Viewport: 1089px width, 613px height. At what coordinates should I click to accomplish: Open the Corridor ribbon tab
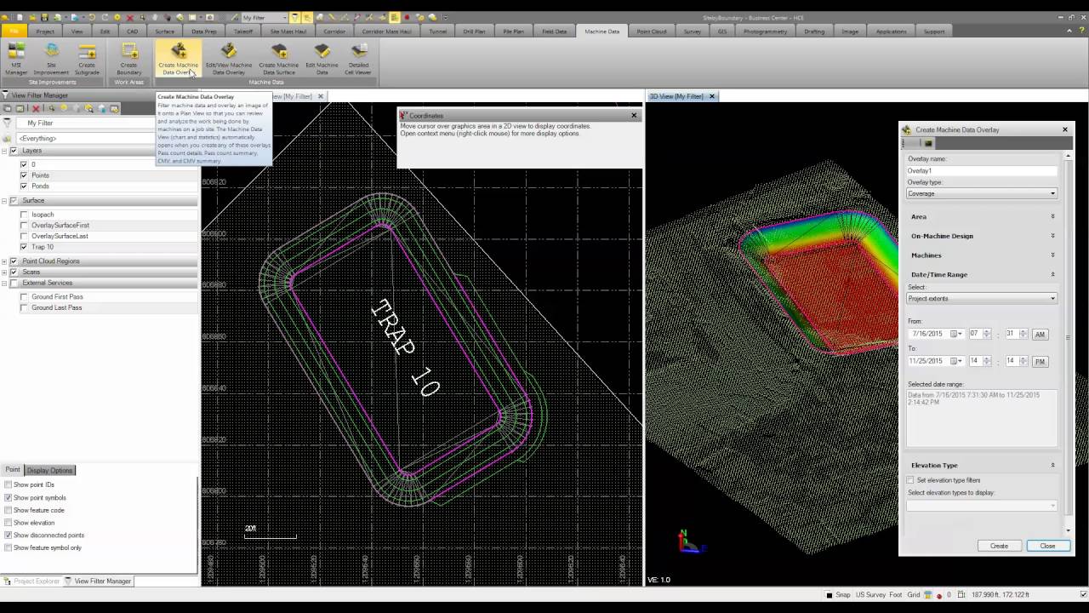[x=334, y=32]
